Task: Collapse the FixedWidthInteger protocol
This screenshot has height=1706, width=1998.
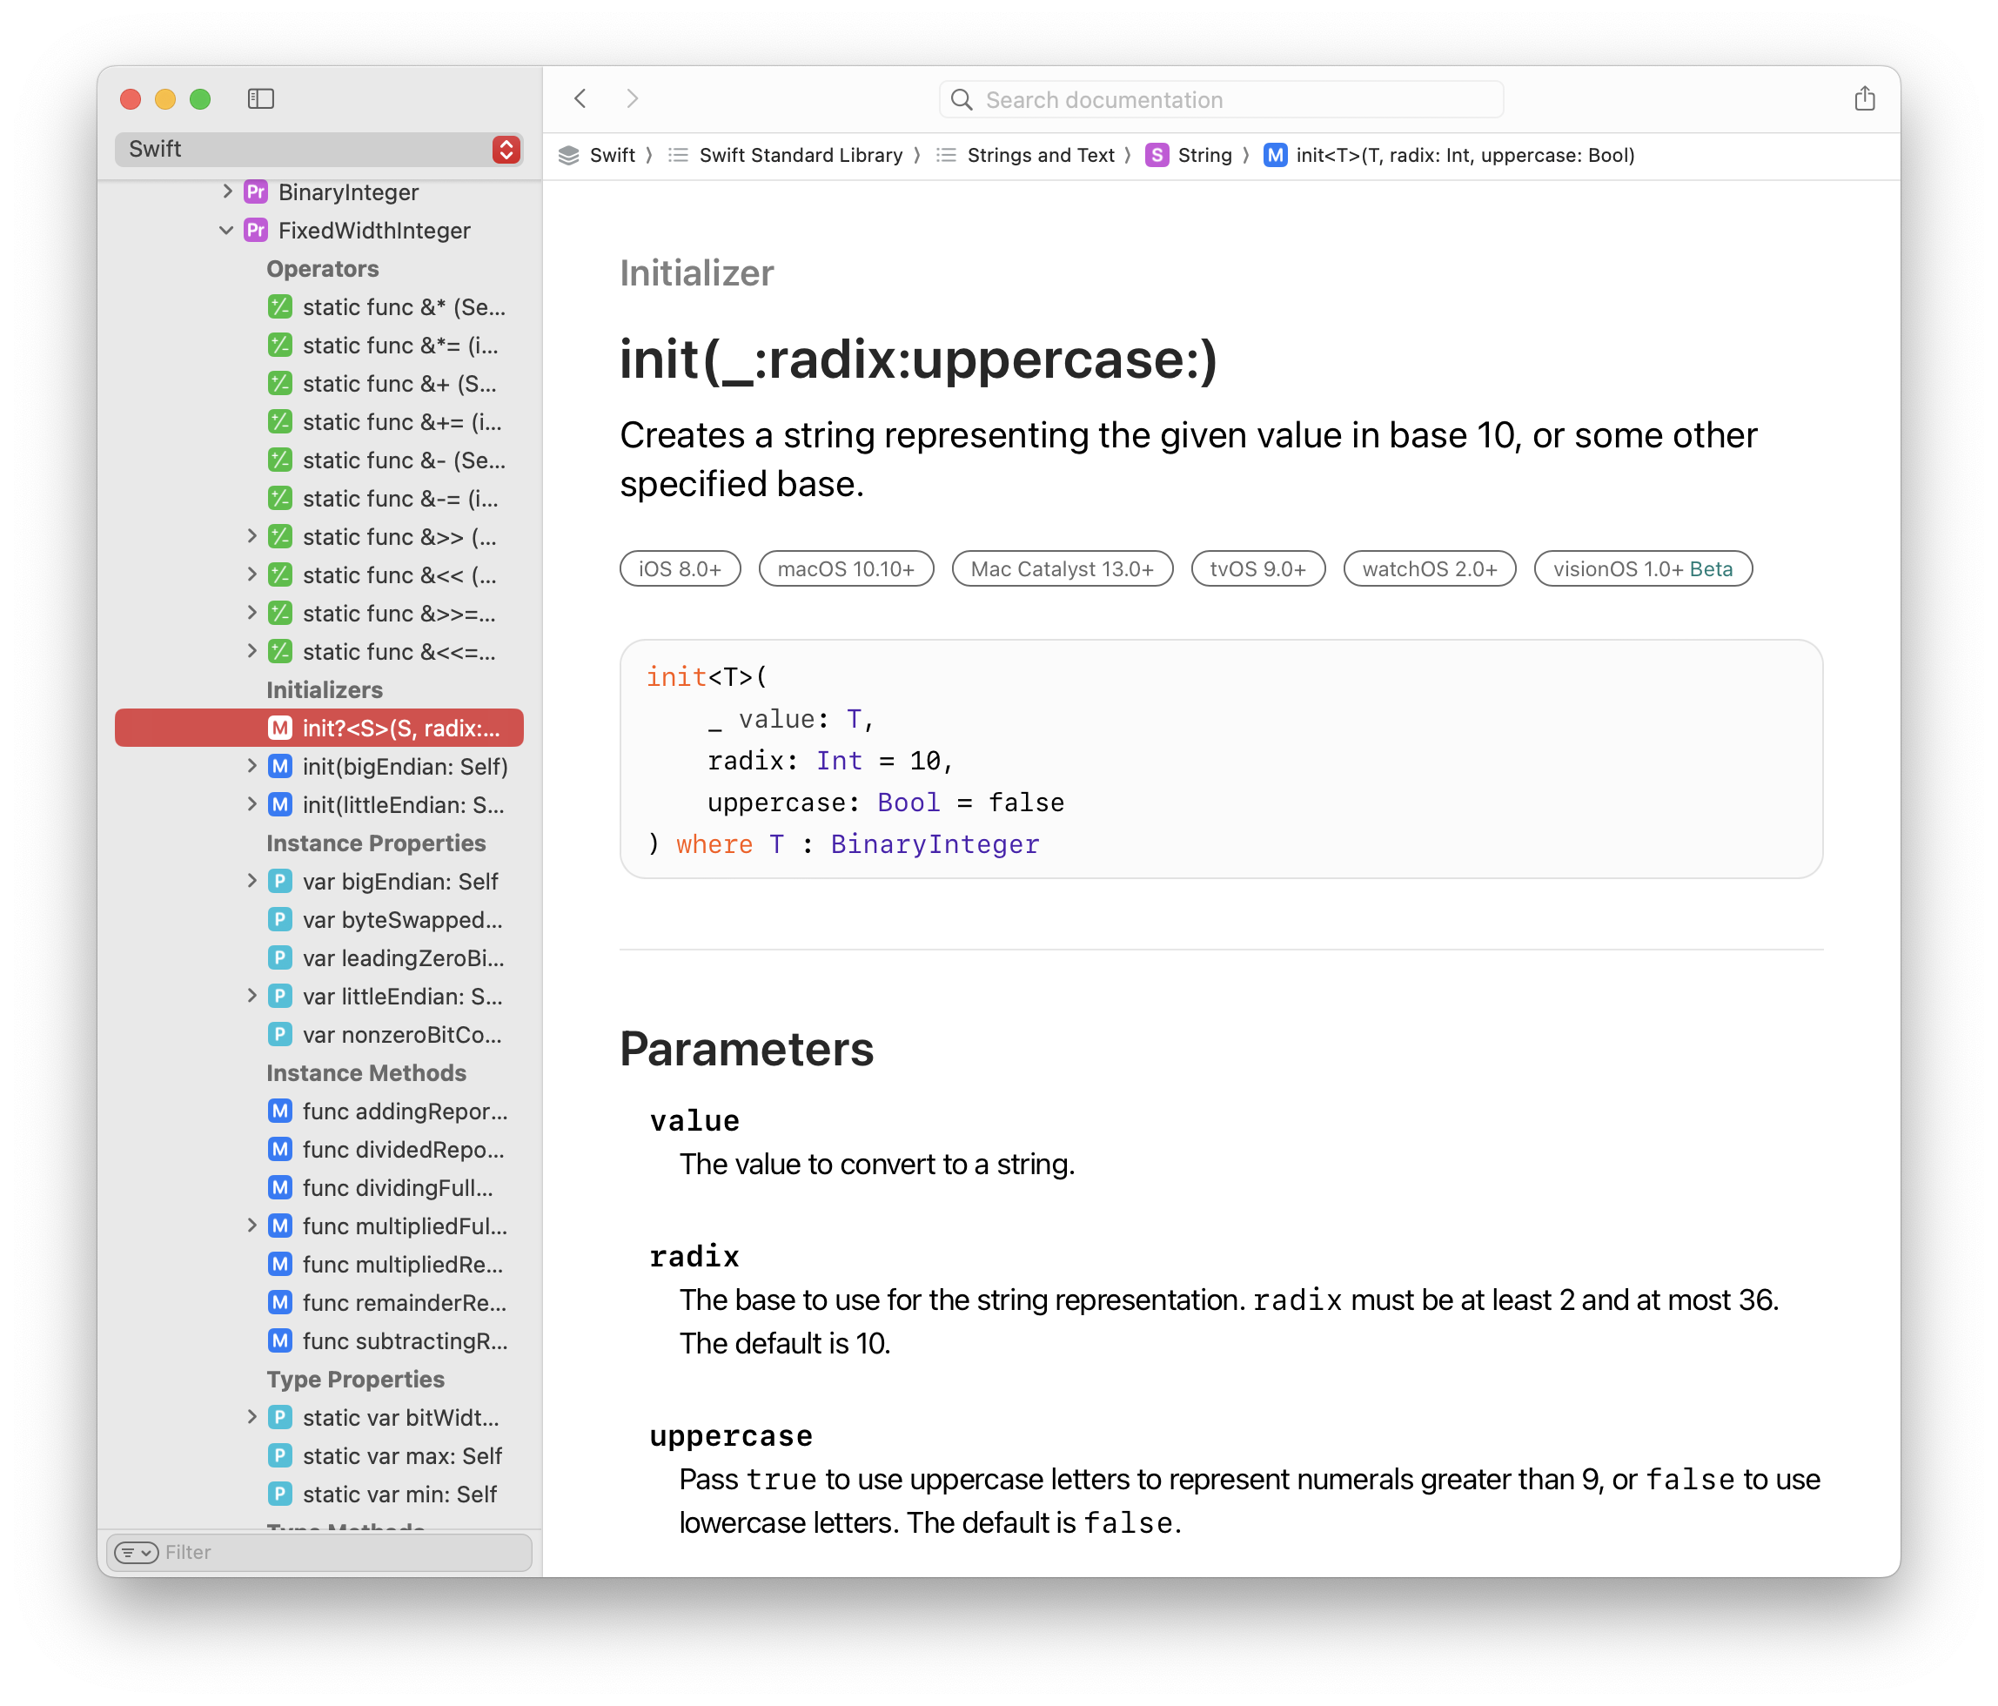Action: [226, 231]
